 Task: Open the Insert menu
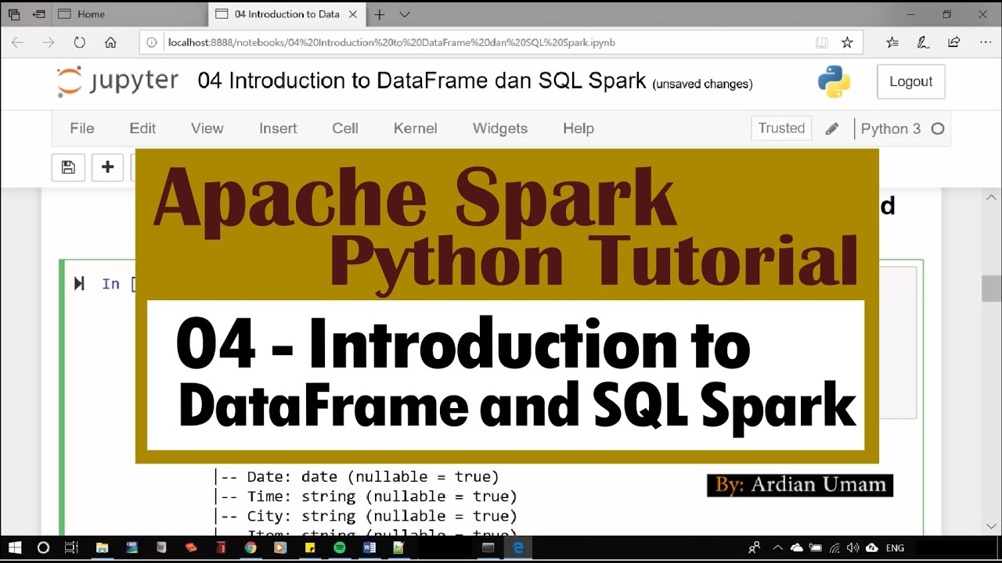click(x=278, y=129)
